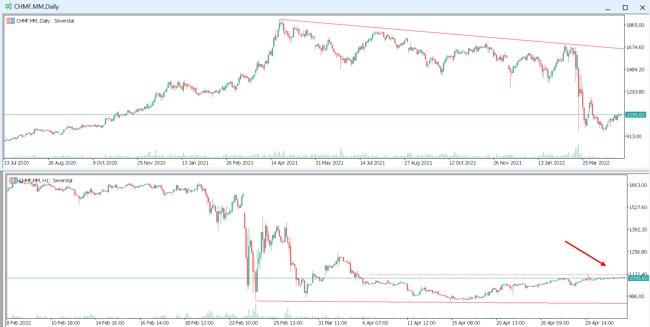Click the '13 Jan 2021' date on Daily time axis
The image size is (650, 327).
tap(195, 163)
